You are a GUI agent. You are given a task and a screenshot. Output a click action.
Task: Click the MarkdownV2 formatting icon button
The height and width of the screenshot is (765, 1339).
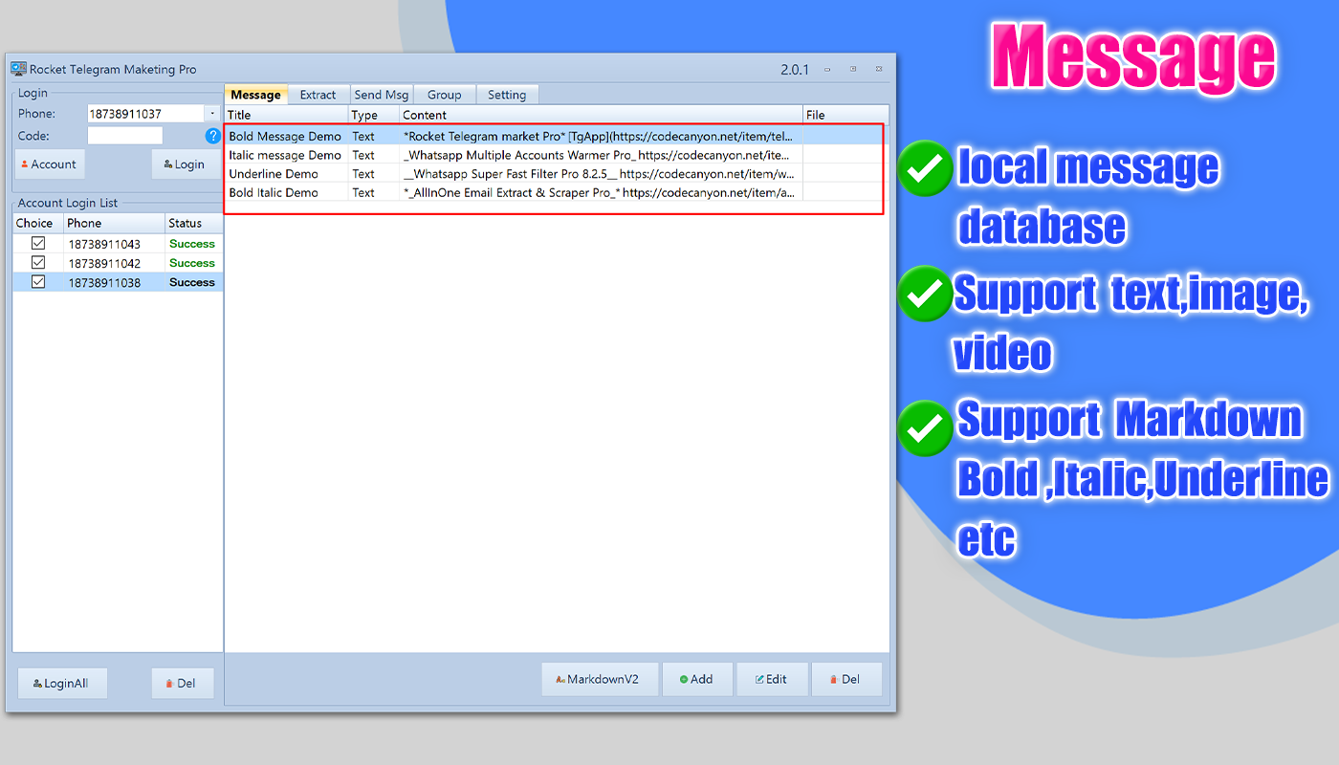(560, 679)
